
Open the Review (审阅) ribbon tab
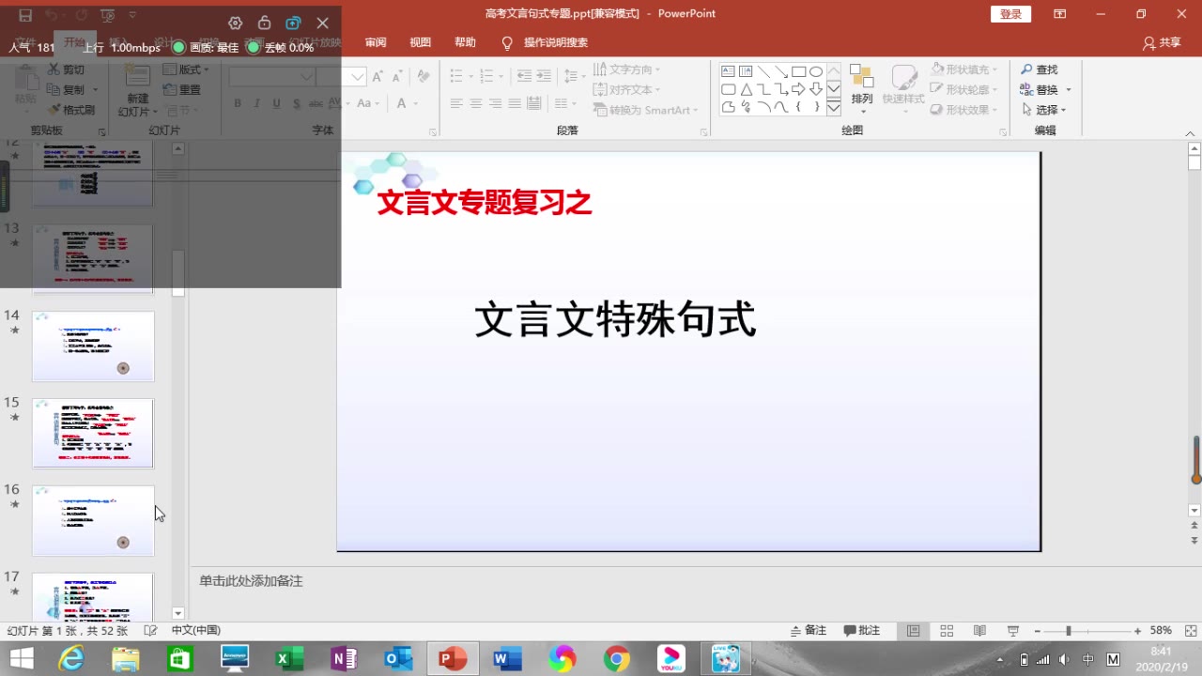pos(376,43)
